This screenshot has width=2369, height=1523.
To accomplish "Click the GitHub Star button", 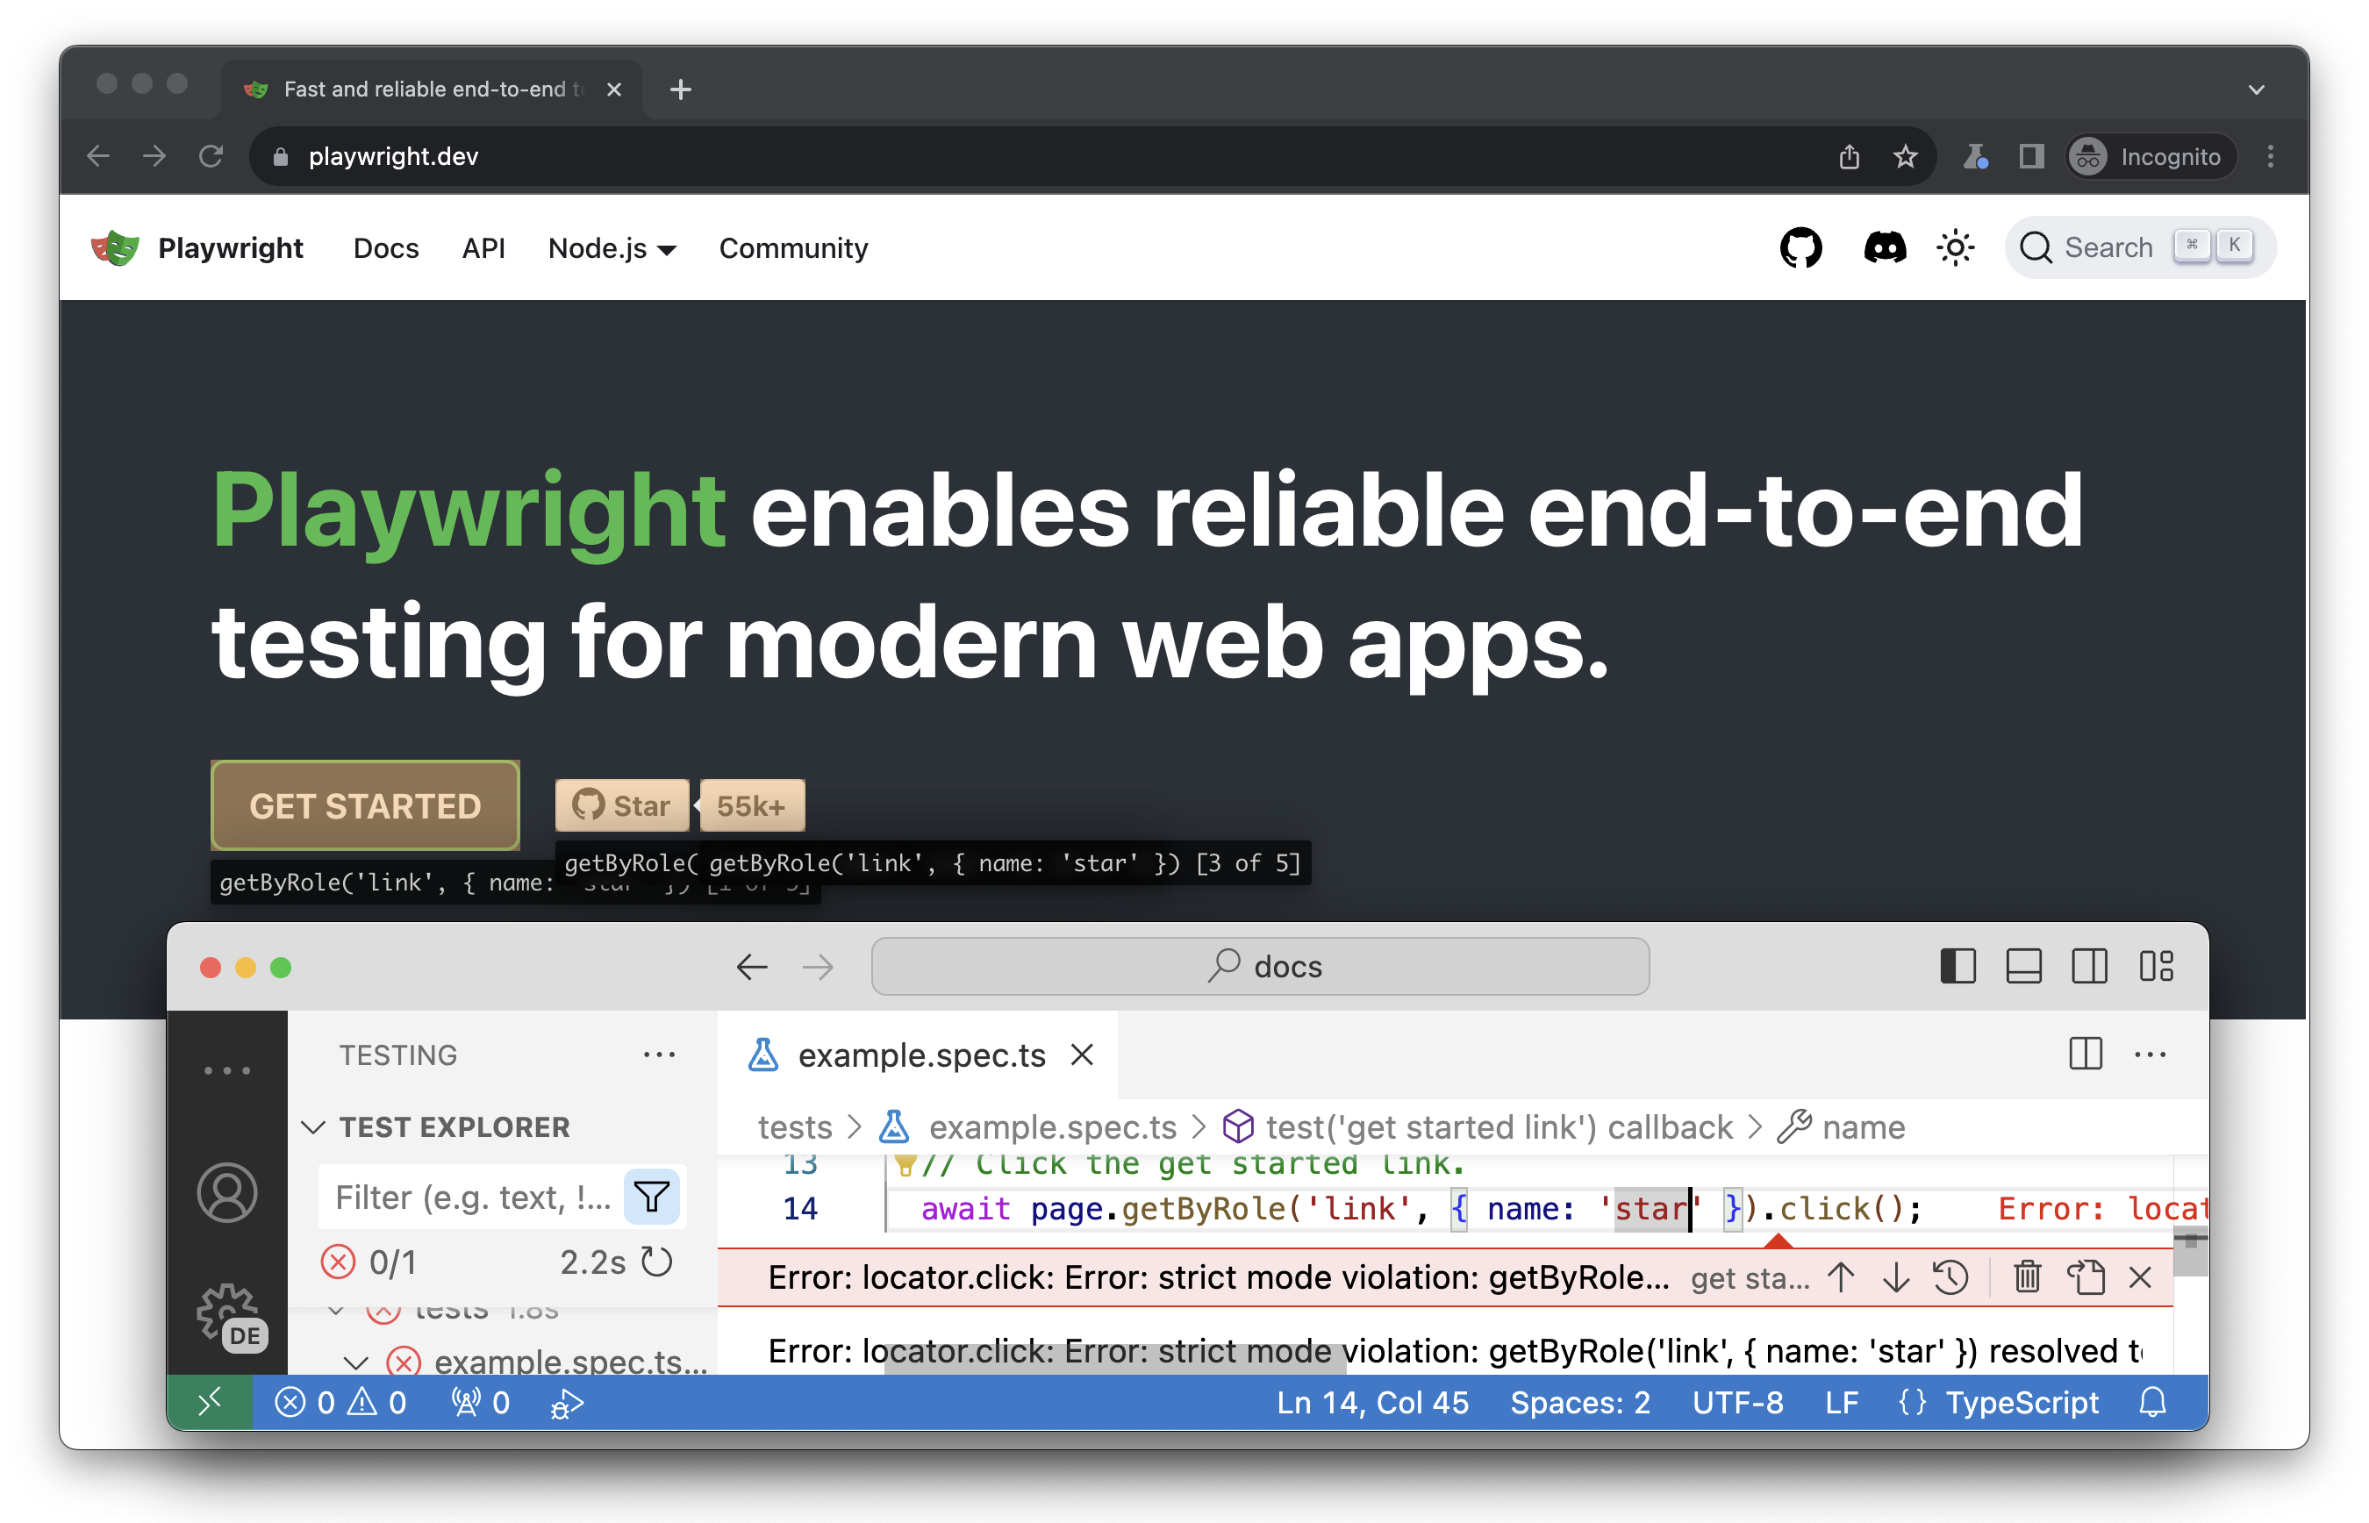I will coord(621,805).
